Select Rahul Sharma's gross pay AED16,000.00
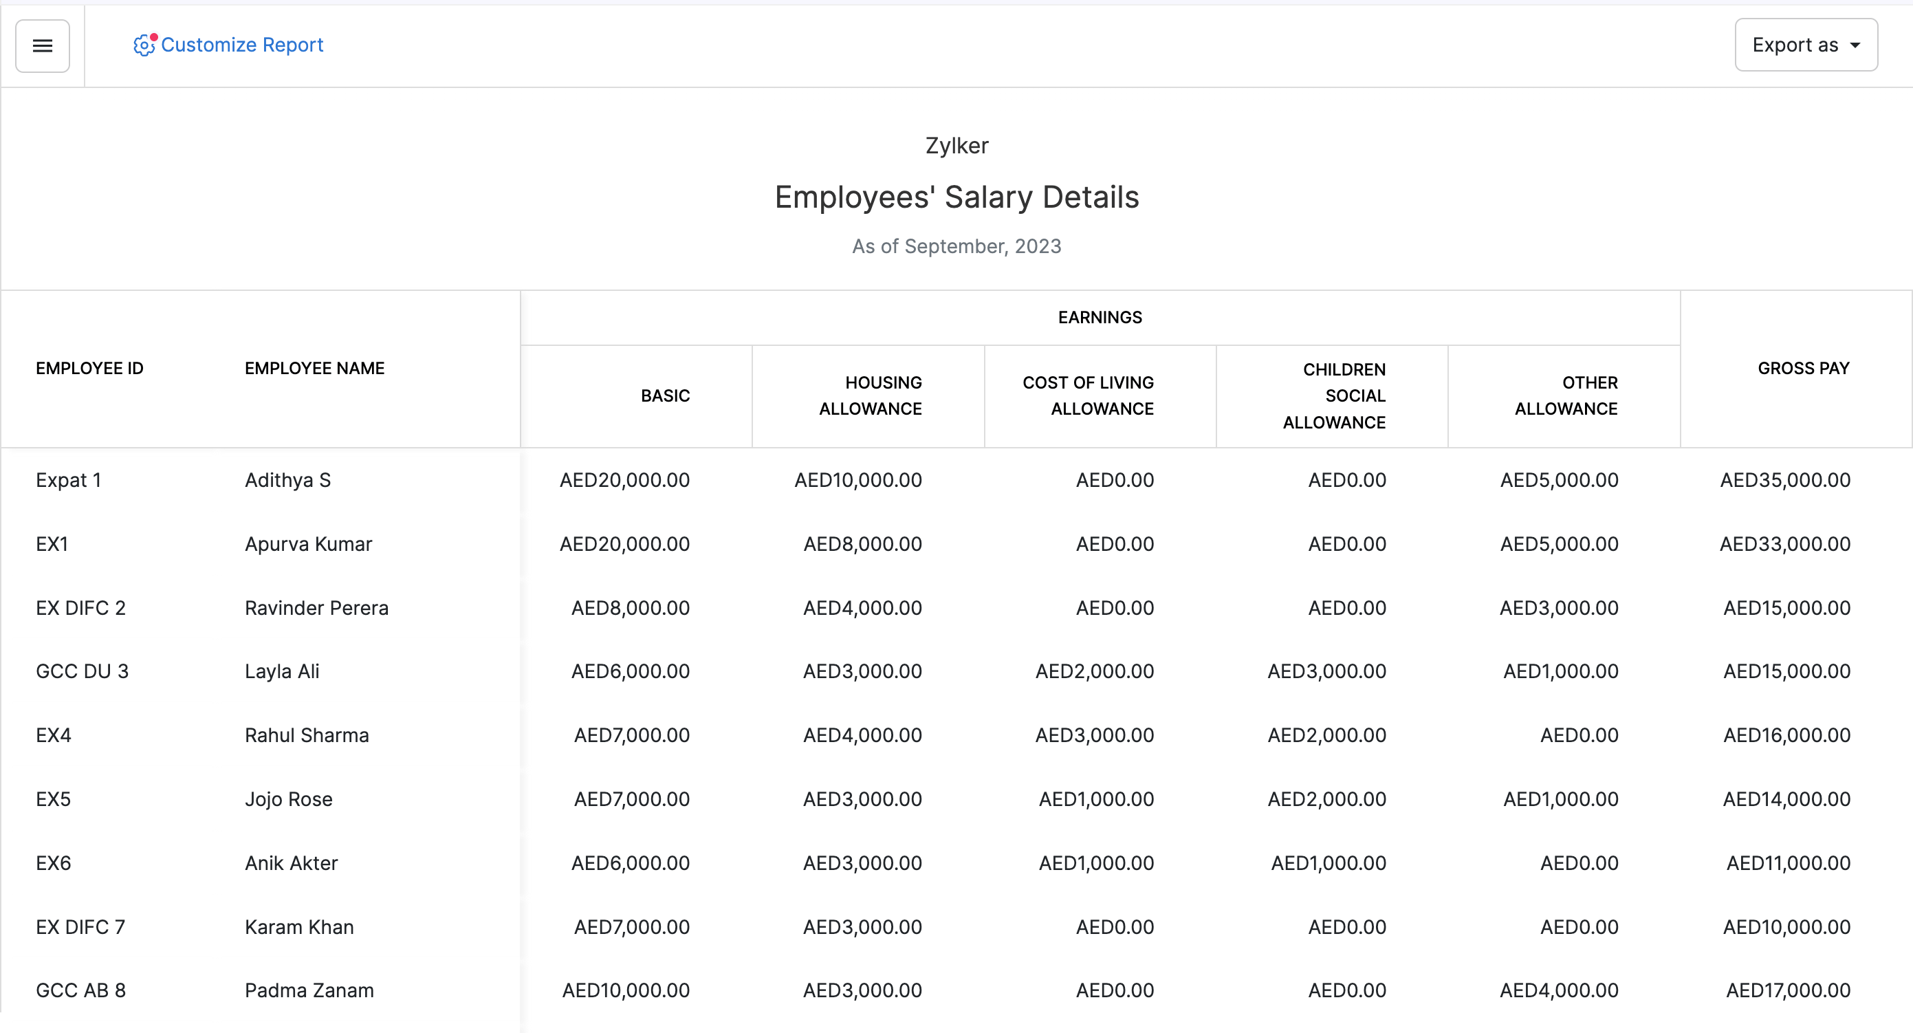This screenshot has width=1913, height=1033. (x=1786, y=735)
